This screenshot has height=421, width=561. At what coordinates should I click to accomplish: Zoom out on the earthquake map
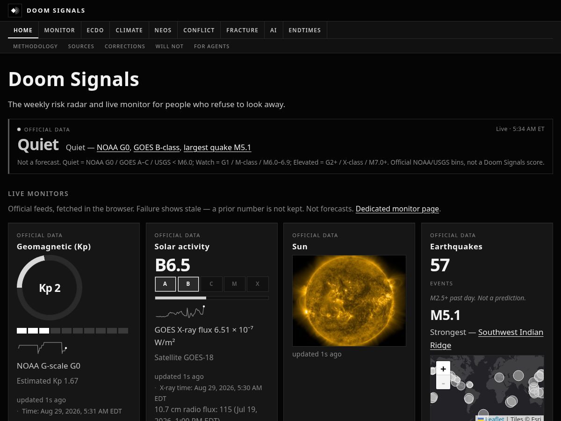443,382
